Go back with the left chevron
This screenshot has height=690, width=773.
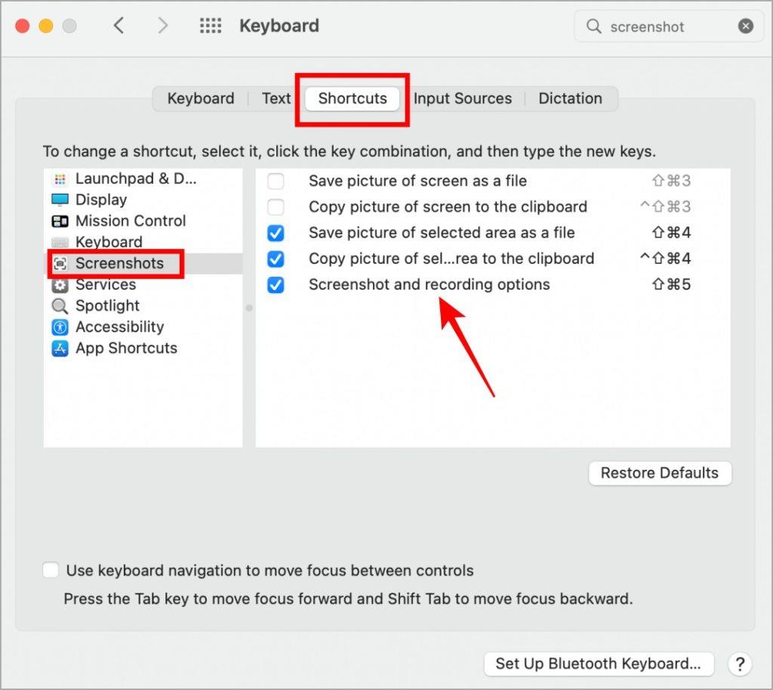click(119, 25)
